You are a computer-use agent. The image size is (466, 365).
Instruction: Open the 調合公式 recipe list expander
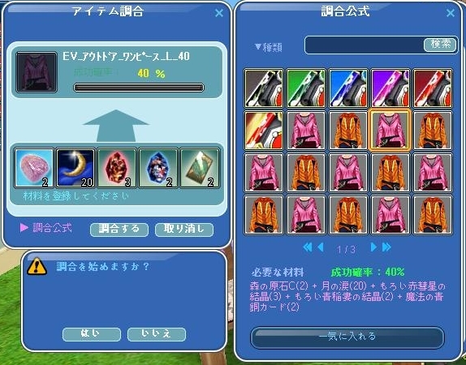tap(45, 228)
